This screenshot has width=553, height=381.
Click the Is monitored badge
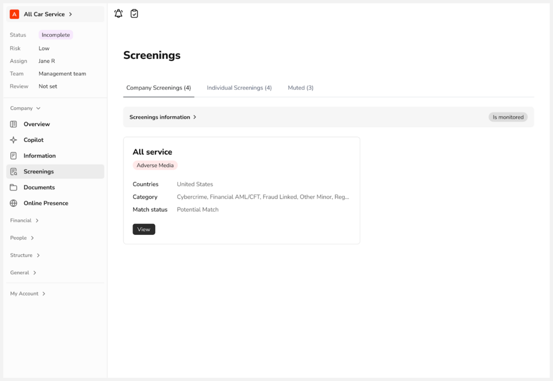coord(508,117)
